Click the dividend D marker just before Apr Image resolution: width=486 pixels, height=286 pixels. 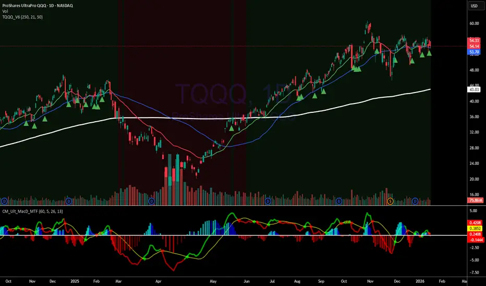152,201
